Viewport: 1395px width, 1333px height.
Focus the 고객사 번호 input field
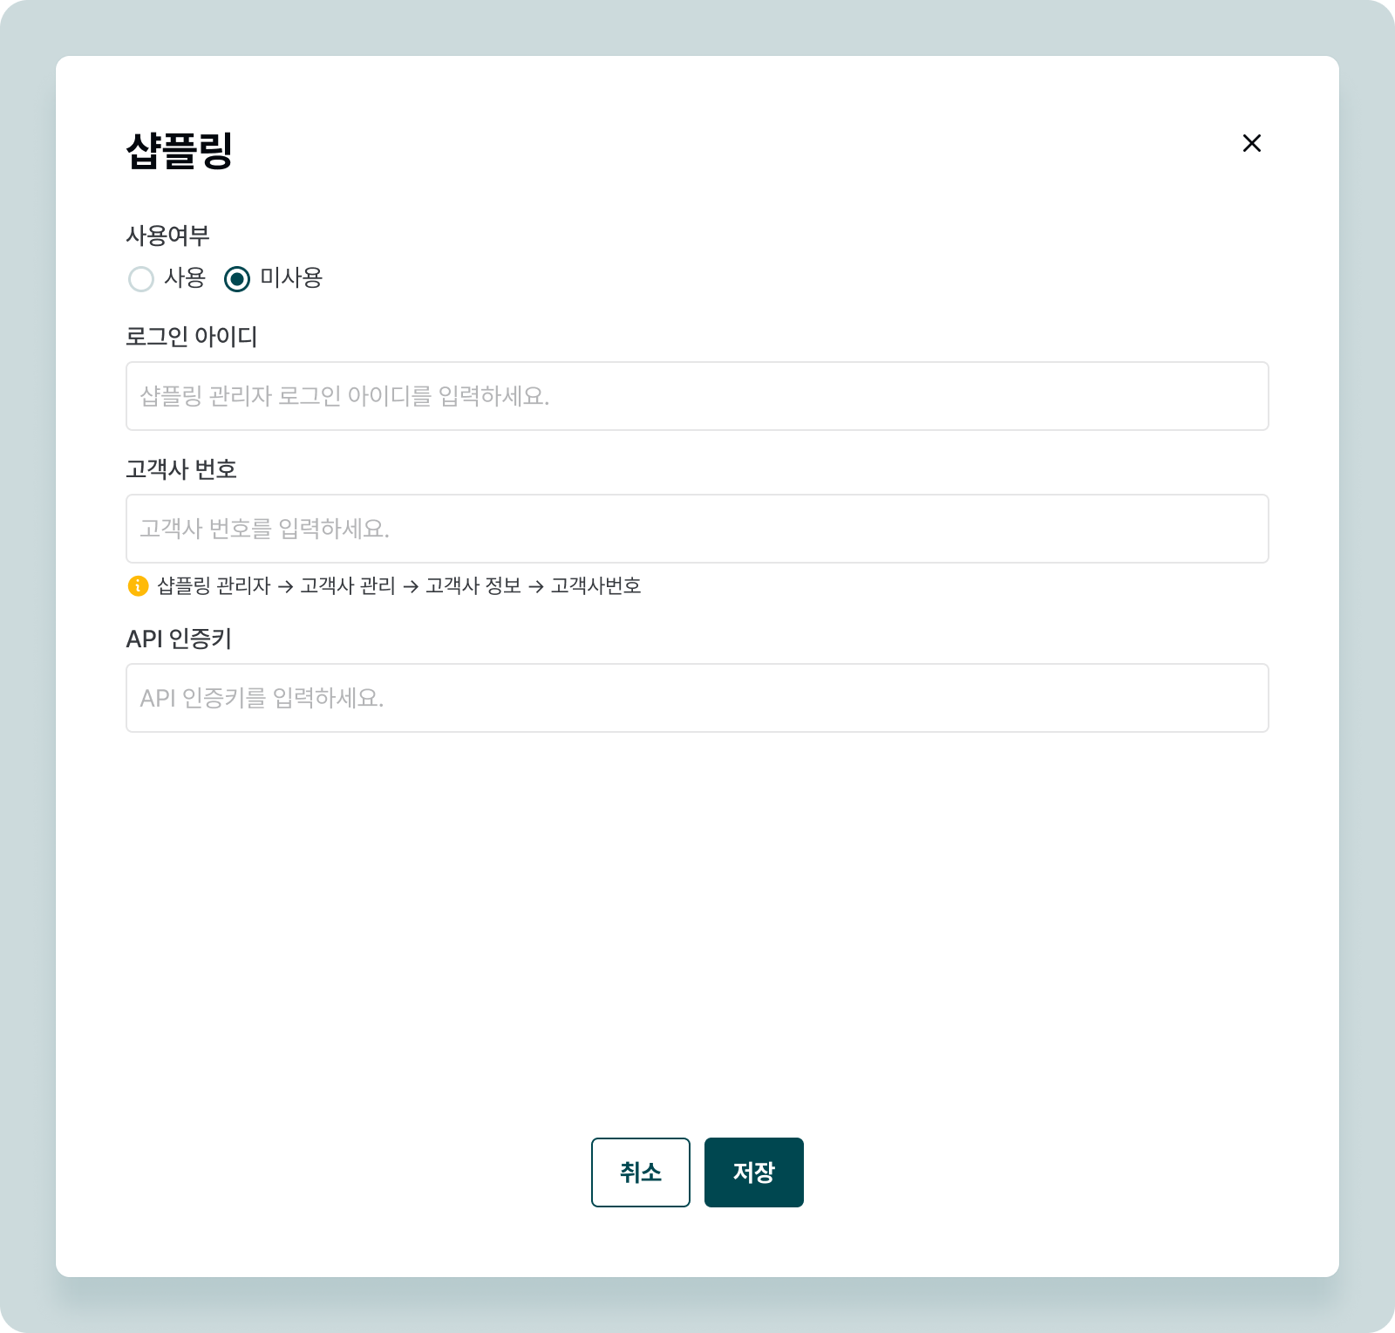click(x=697, y=529)
